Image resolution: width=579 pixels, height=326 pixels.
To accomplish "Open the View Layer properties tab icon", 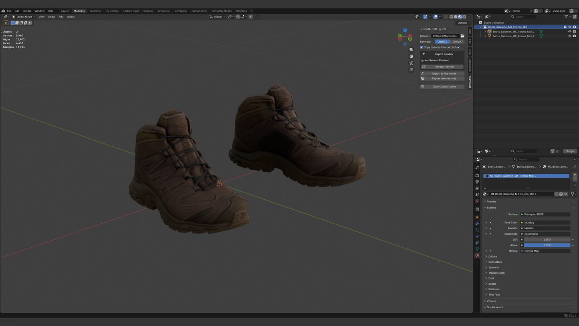I will coord(477,188).
